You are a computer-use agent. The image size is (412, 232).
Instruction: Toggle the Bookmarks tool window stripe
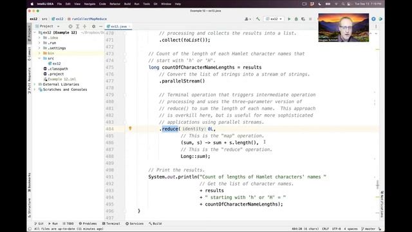(29, 182)
